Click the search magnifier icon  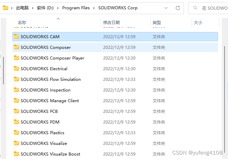point(195,8)
